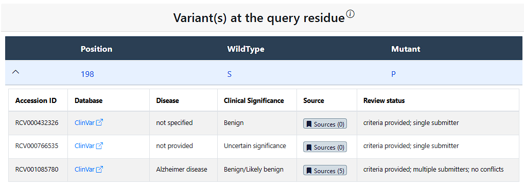This screenshot has width=524, height=188.
Task: Click bookmark icon in Uncertain significance Sources button
Action: tap(309, 148)
